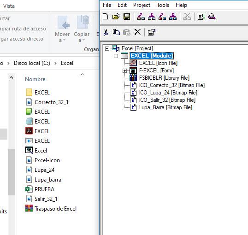The height and width of the screenshot is (235, 248).
Task: Open Properties with the checklist icon
Action: [x=151, y=32]
